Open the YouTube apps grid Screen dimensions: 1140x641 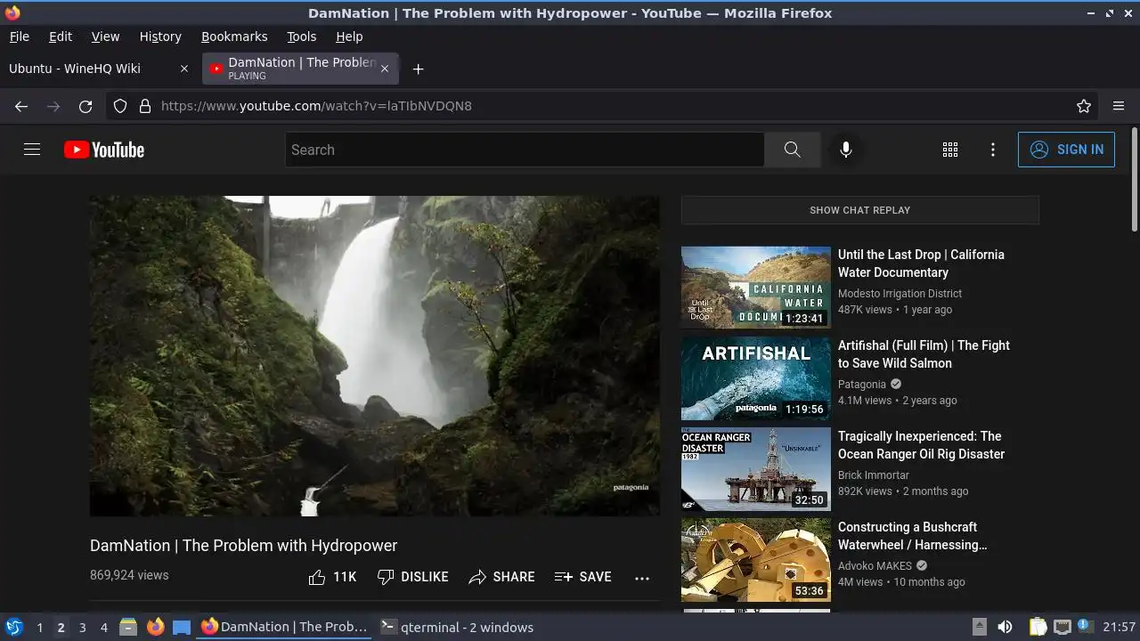(x=950, y=150)
